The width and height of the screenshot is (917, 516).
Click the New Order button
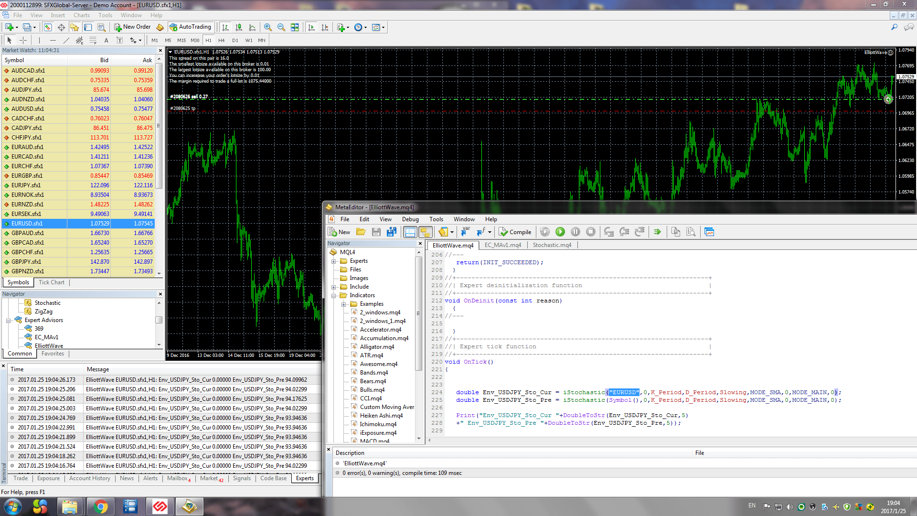132,27
